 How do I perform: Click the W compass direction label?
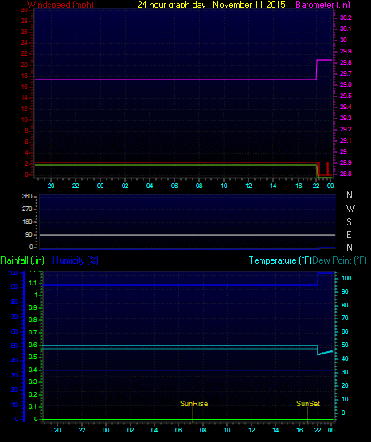tap(350, 209)
